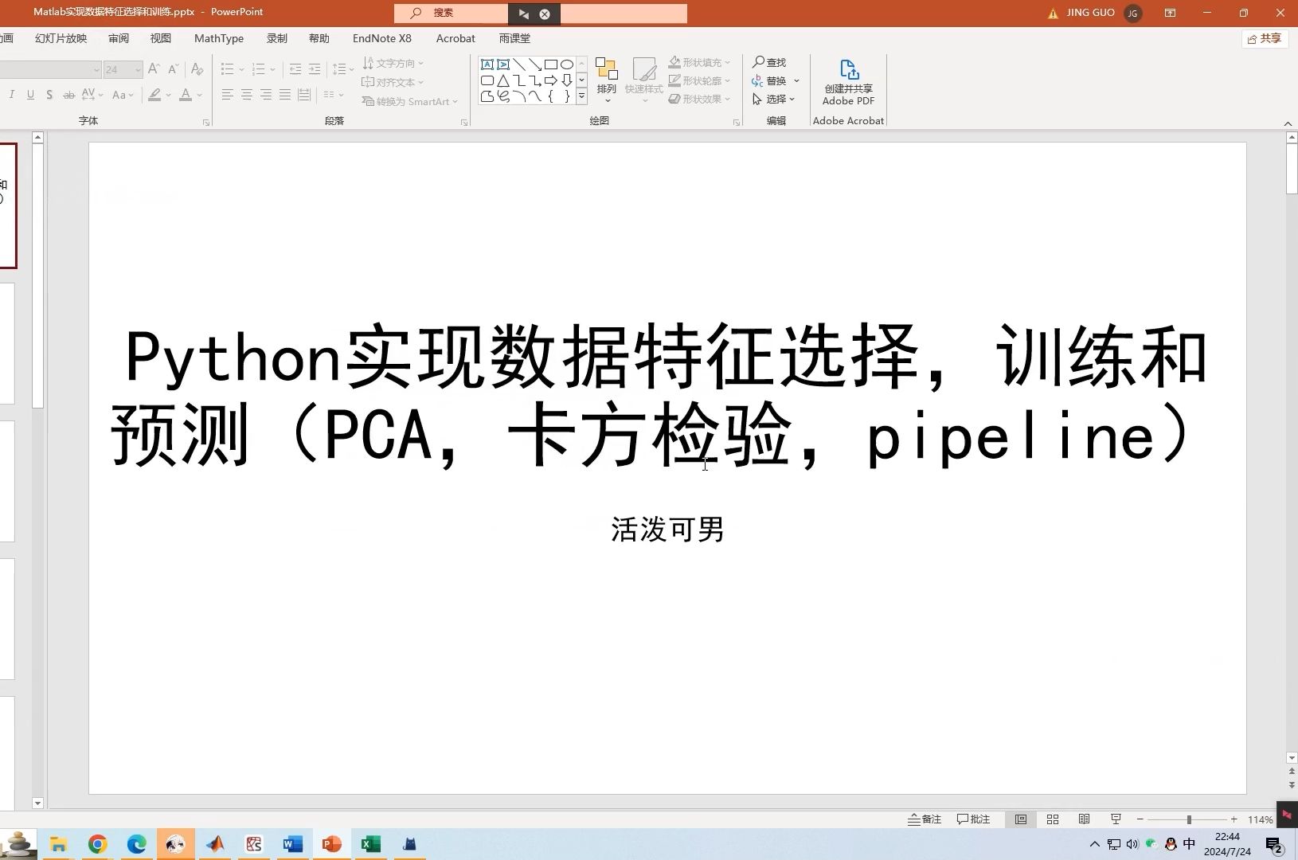Viewport: 1298px width, 860px height.
Task: Clear all text formatting
Action: pos(197,69)
